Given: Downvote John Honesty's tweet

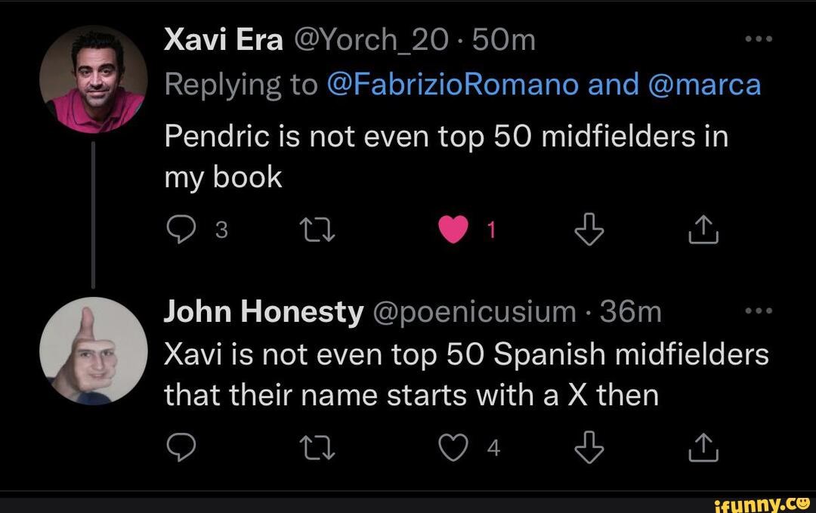Looking at the screenshot, I should pyautogui.click(x=591, y=448).
